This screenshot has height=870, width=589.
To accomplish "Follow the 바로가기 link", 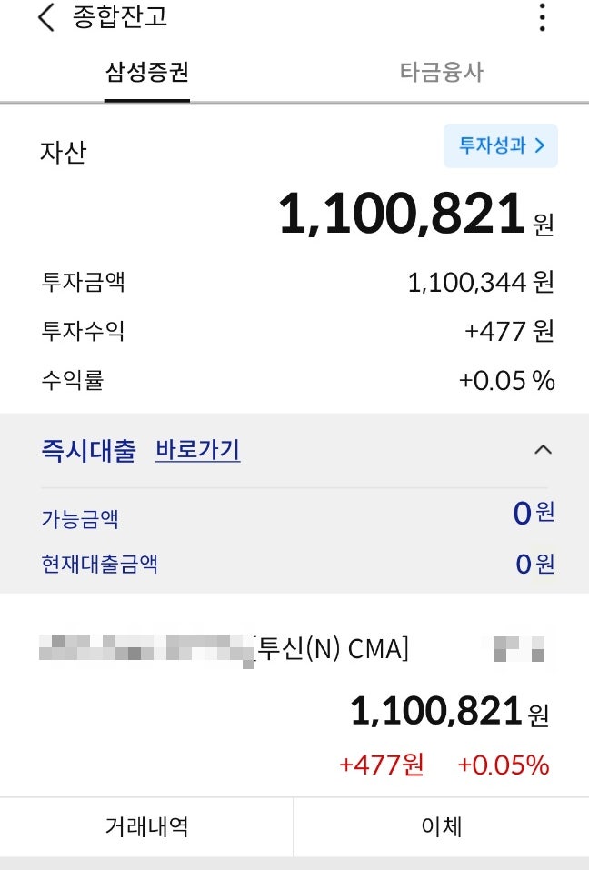I will [x=197, y=450].
